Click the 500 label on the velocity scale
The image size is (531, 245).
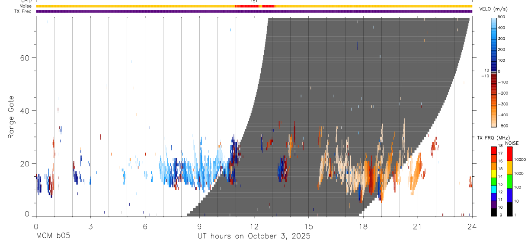[x=502, y=17]
